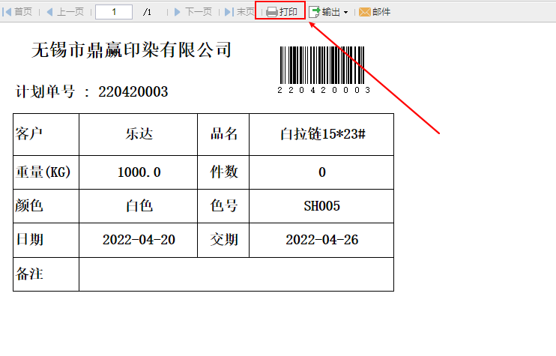Click the 邮件 envelope icon
Viewport: 556px width, 356px height.
364,12
